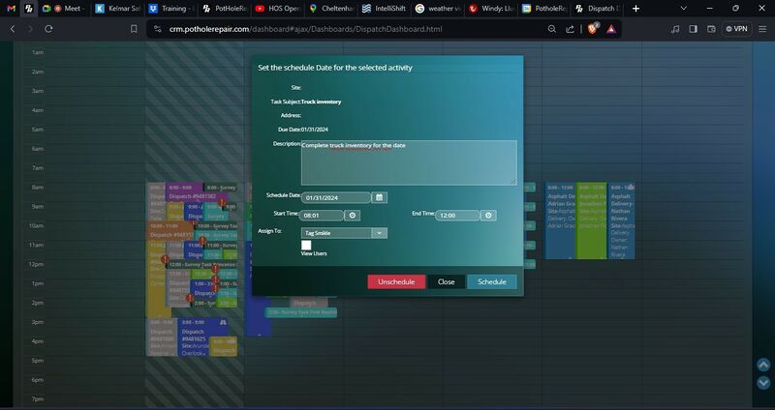Open the Gmail pinned tab
The width and height of the screenshot is (775, 410).
click(x=11, y=9)
